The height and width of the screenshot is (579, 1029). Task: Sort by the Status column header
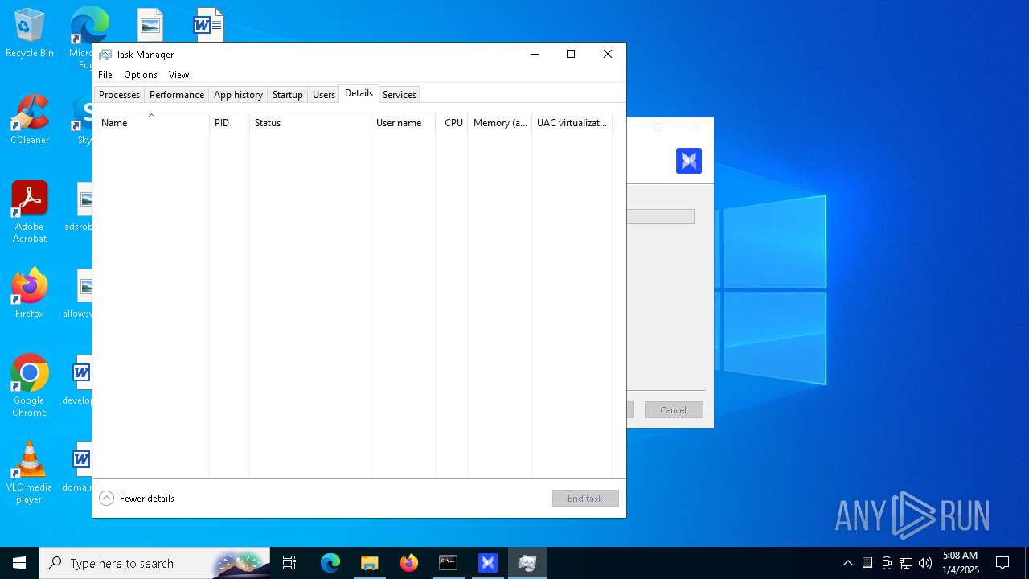pos(310,123)
